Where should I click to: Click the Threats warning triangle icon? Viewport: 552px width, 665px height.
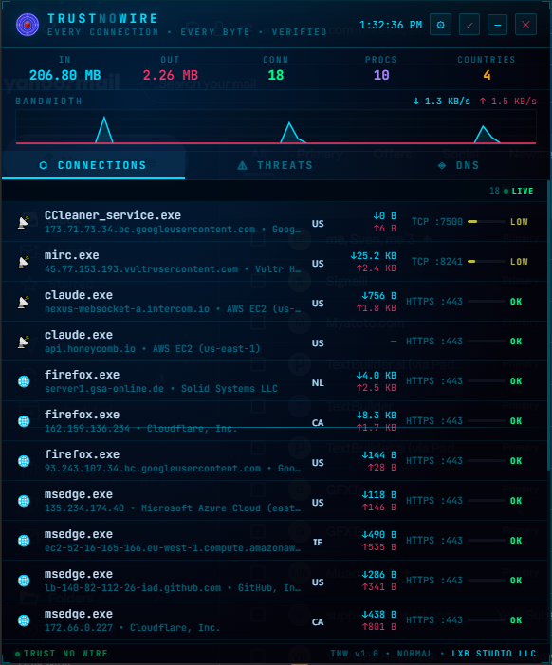coord(242,165)
